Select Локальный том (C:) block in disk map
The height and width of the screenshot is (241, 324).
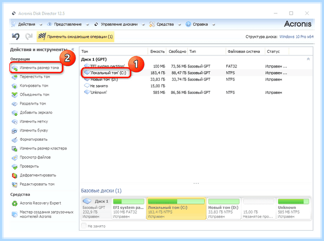coord(176,209)
